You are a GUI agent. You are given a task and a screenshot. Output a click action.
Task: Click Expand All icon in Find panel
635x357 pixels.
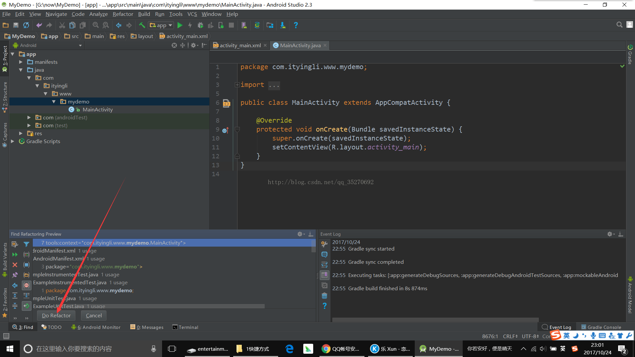[15, 296]
